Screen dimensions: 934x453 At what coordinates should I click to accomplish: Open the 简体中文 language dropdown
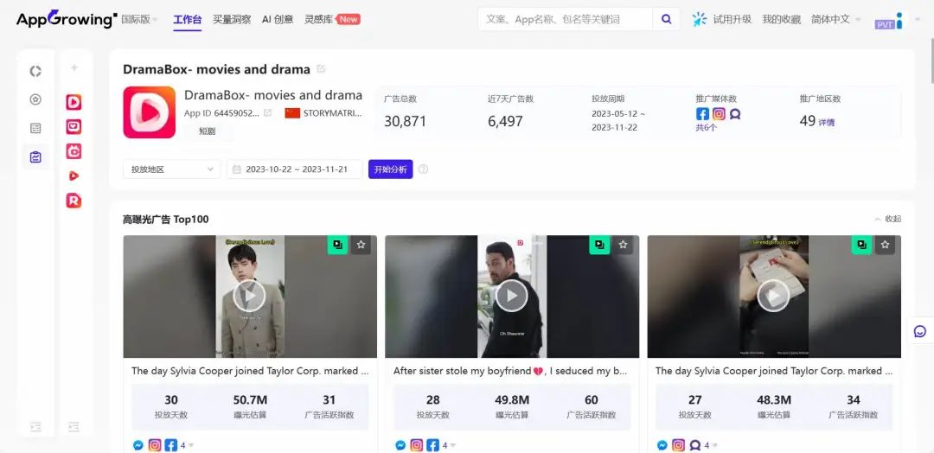pyautogui.click(x=835, y=19)
